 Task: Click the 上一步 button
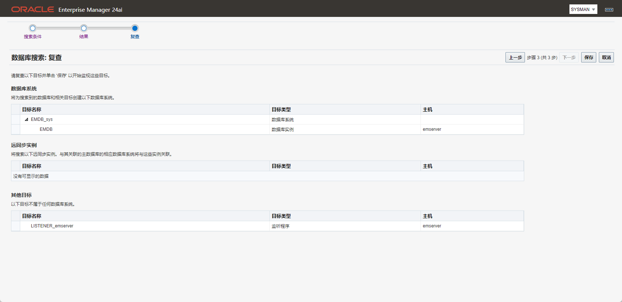tap(515, 57)
